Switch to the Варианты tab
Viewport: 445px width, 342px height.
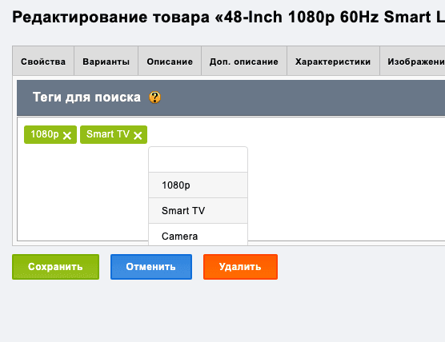tap(106, 62)
